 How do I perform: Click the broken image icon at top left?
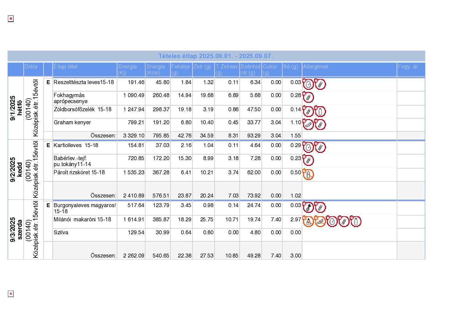[11, 19]
